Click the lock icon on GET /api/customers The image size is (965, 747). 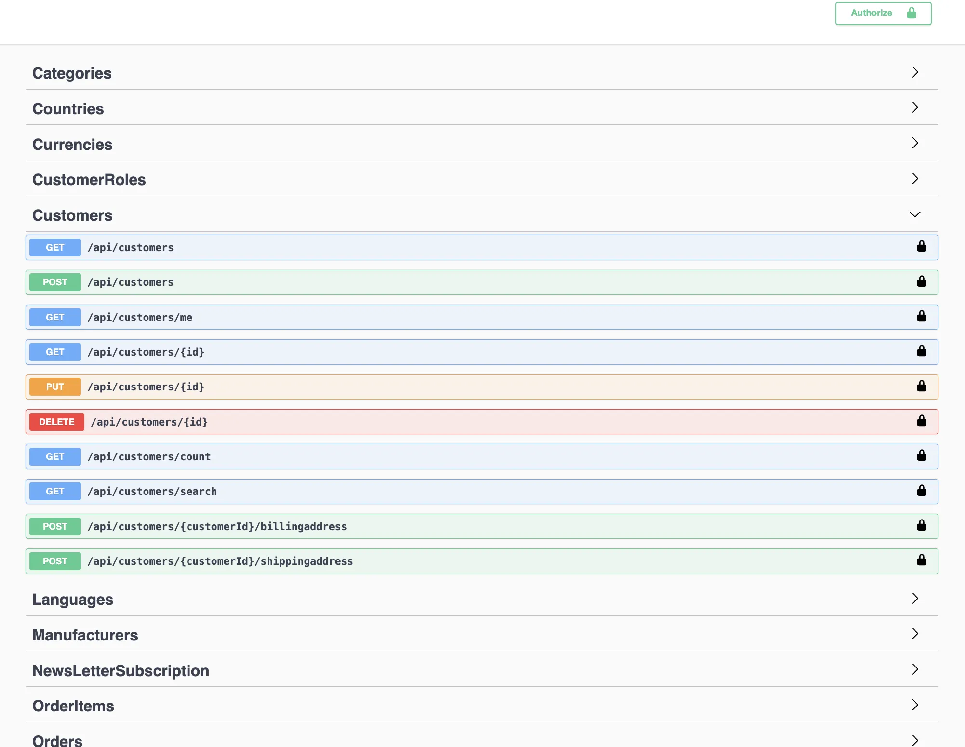click(x=922, y=246)
